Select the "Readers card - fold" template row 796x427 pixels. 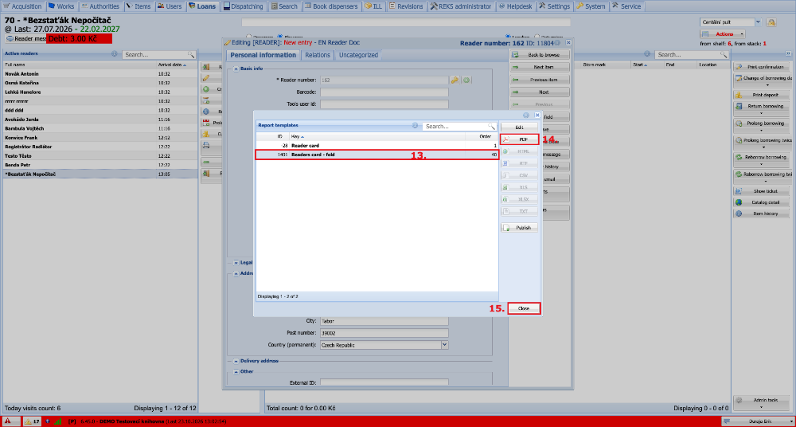[x=377, y=155]
